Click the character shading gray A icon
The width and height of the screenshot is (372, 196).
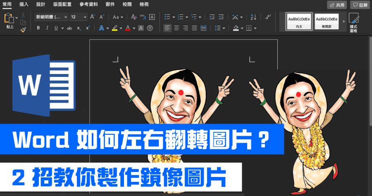pyautogui.click(x=141, y=28)
